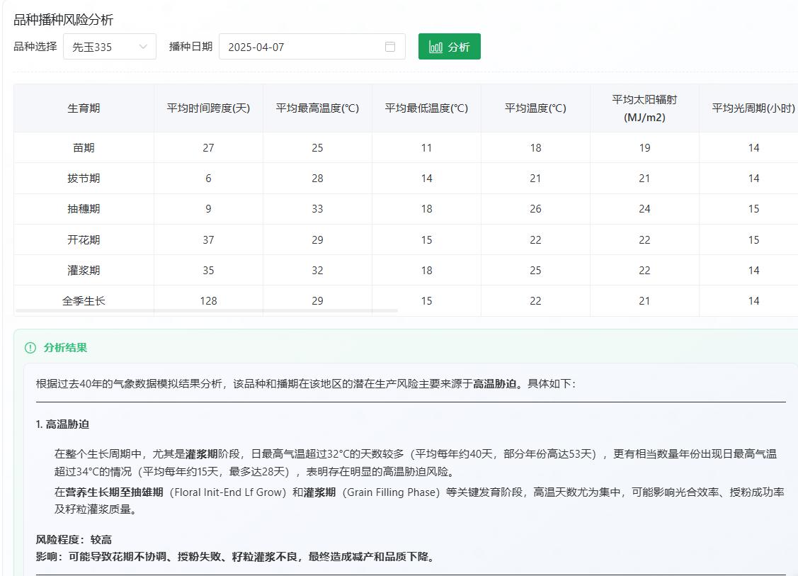Click 拔节期 average min temperature 14
Viewport: 798px width, 576px height.
(426, 179)
